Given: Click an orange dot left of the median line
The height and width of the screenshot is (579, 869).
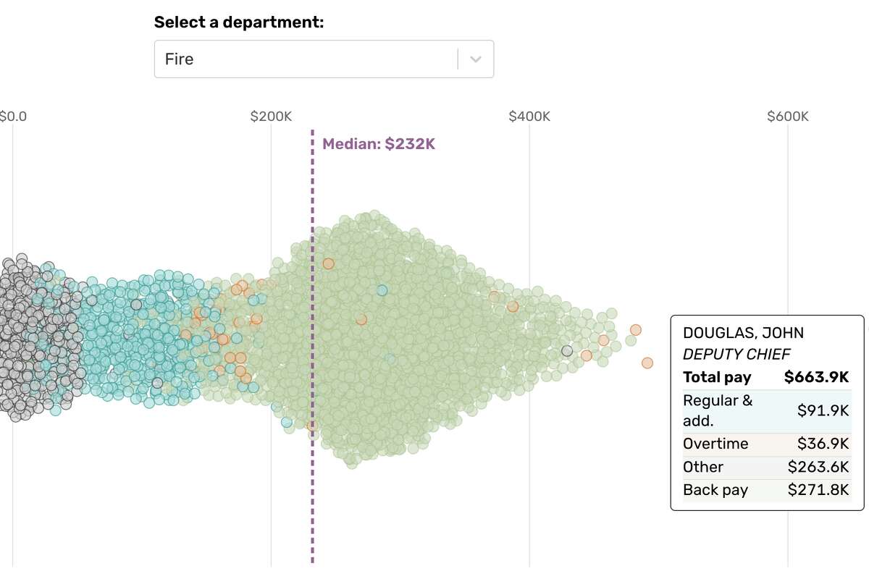Looking at the screenshot, I should pyautogui.click(x=235, y=289).
